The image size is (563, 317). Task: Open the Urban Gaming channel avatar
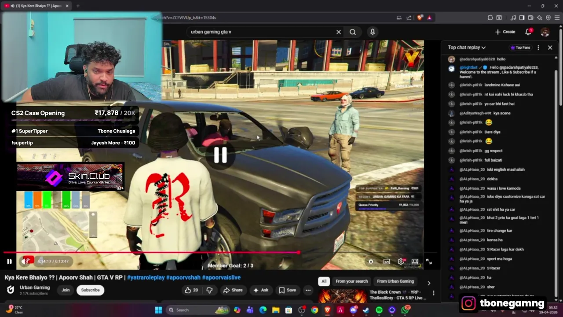tap(10, 290)
